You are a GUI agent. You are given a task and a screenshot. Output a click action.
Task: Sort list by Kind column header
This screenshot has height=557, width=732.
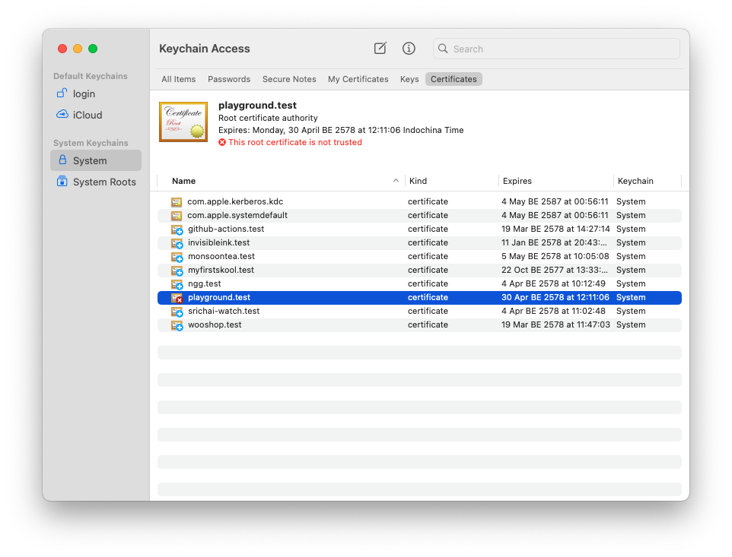click(x=418, y=181)
